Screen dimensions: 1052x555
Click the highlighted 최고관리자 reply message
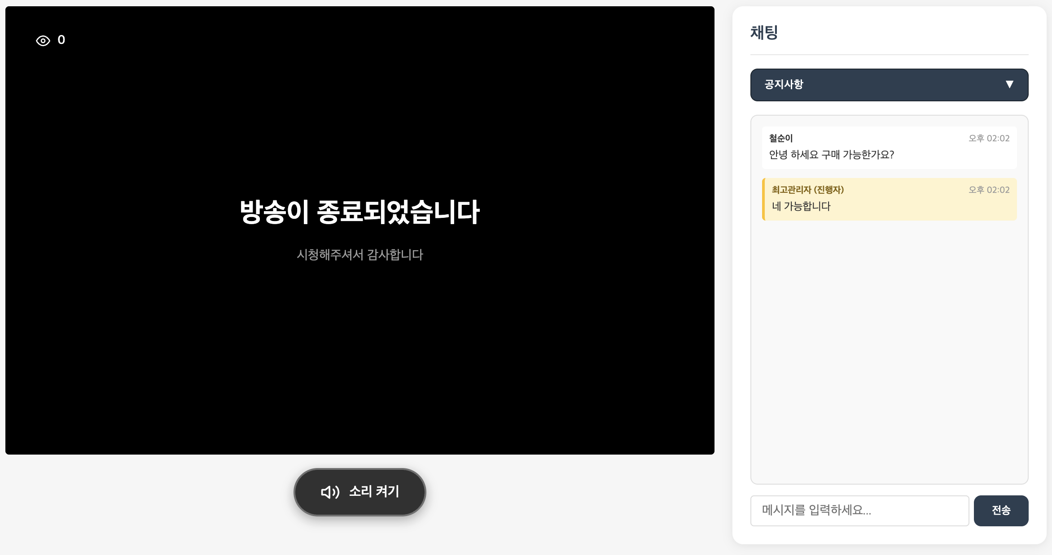pos(890,199)
